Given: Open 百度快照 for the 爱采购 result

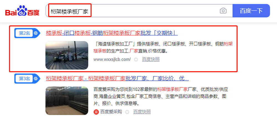Looking at the screenshot, I should (x=142, y=112).
